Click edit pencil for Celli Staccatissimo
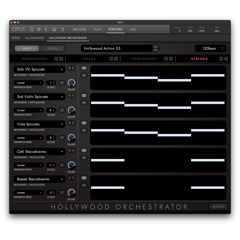Screen dimensions: 240x240 coord(62,165)
